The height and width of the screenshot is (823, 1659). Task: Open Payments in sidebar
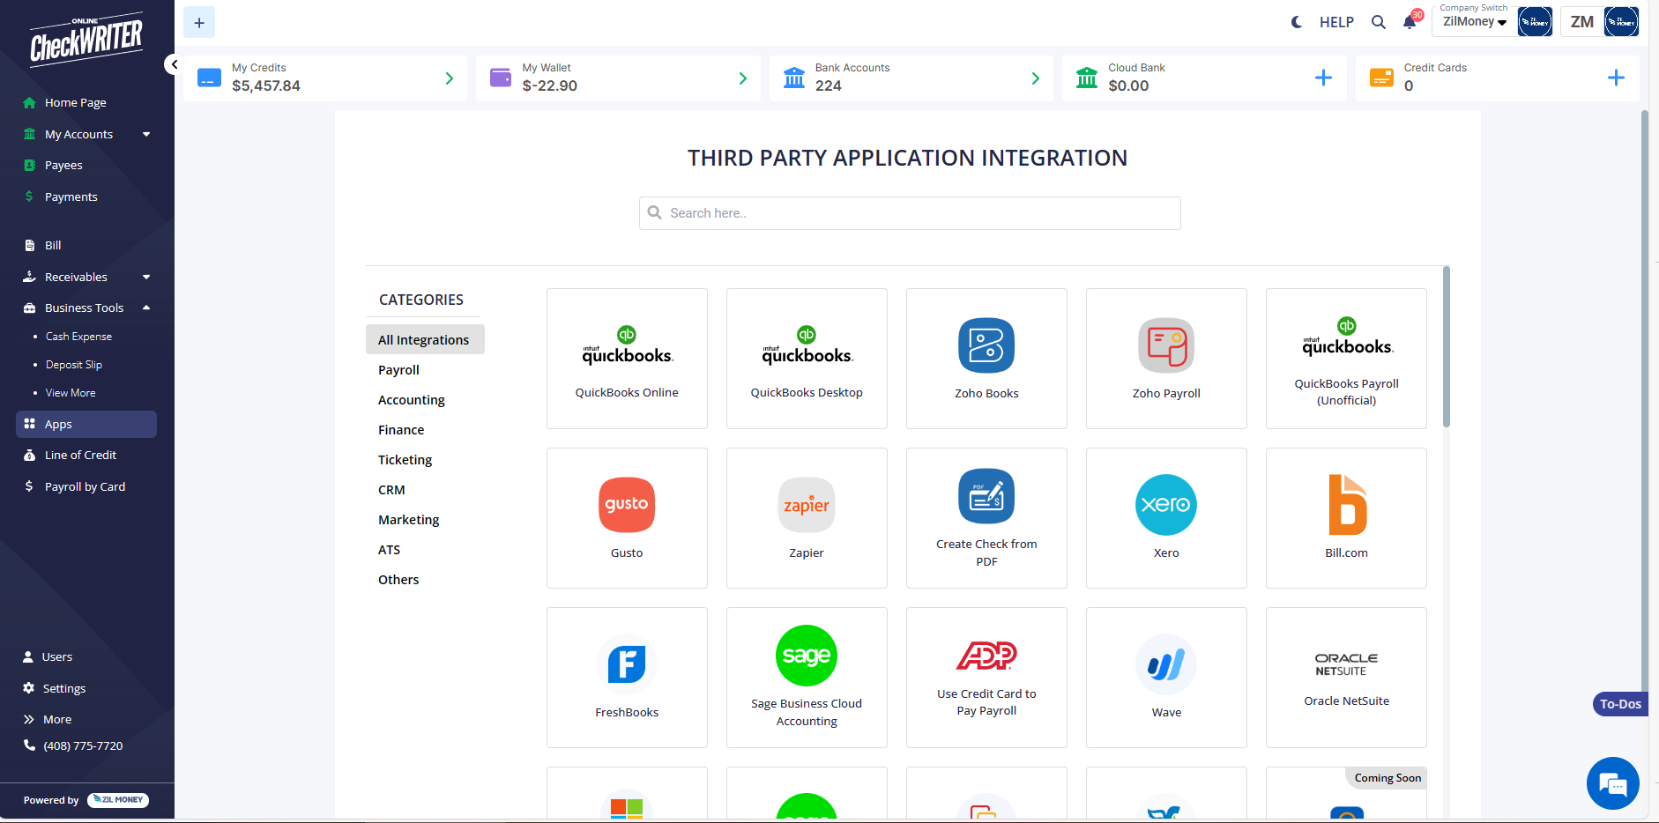tap(71, 196)
